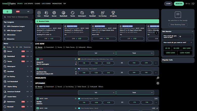
Task: Select the Virtual sports icon
Action: pyautogui.click(x=46, y=13)
